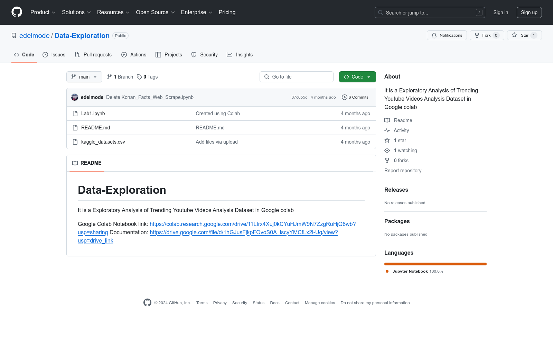Click the Sign in link
The image size is (553, 346).
point(501,12)
